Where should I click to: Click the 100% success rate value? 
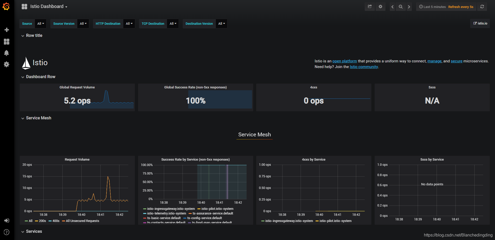(x=196, y=101)
